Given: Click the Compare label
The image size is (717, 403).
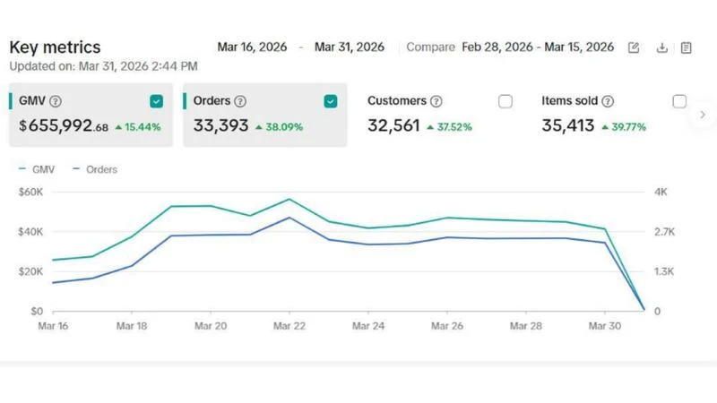Looking at the screenshot, I should point(431,47).
